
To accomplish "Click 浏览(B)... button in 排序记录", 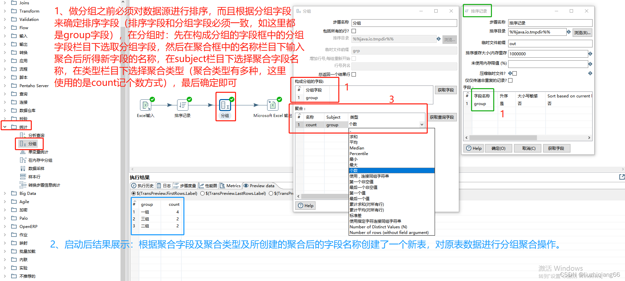I will pos(582,32).
